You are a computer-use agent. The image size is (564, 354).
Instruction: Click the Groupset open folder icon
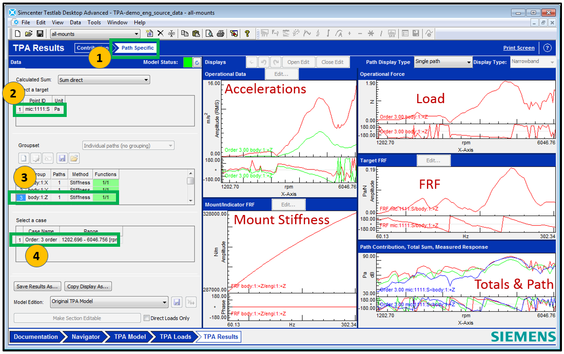(x=74, y=159)
